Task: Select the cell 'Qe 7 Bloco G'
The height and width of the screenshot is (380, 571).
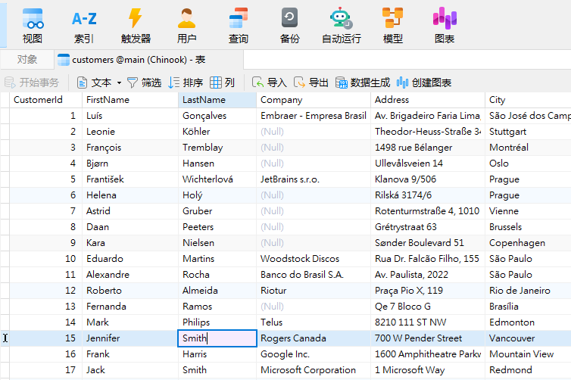Action: pyautogui.click(x=428, y=306)
